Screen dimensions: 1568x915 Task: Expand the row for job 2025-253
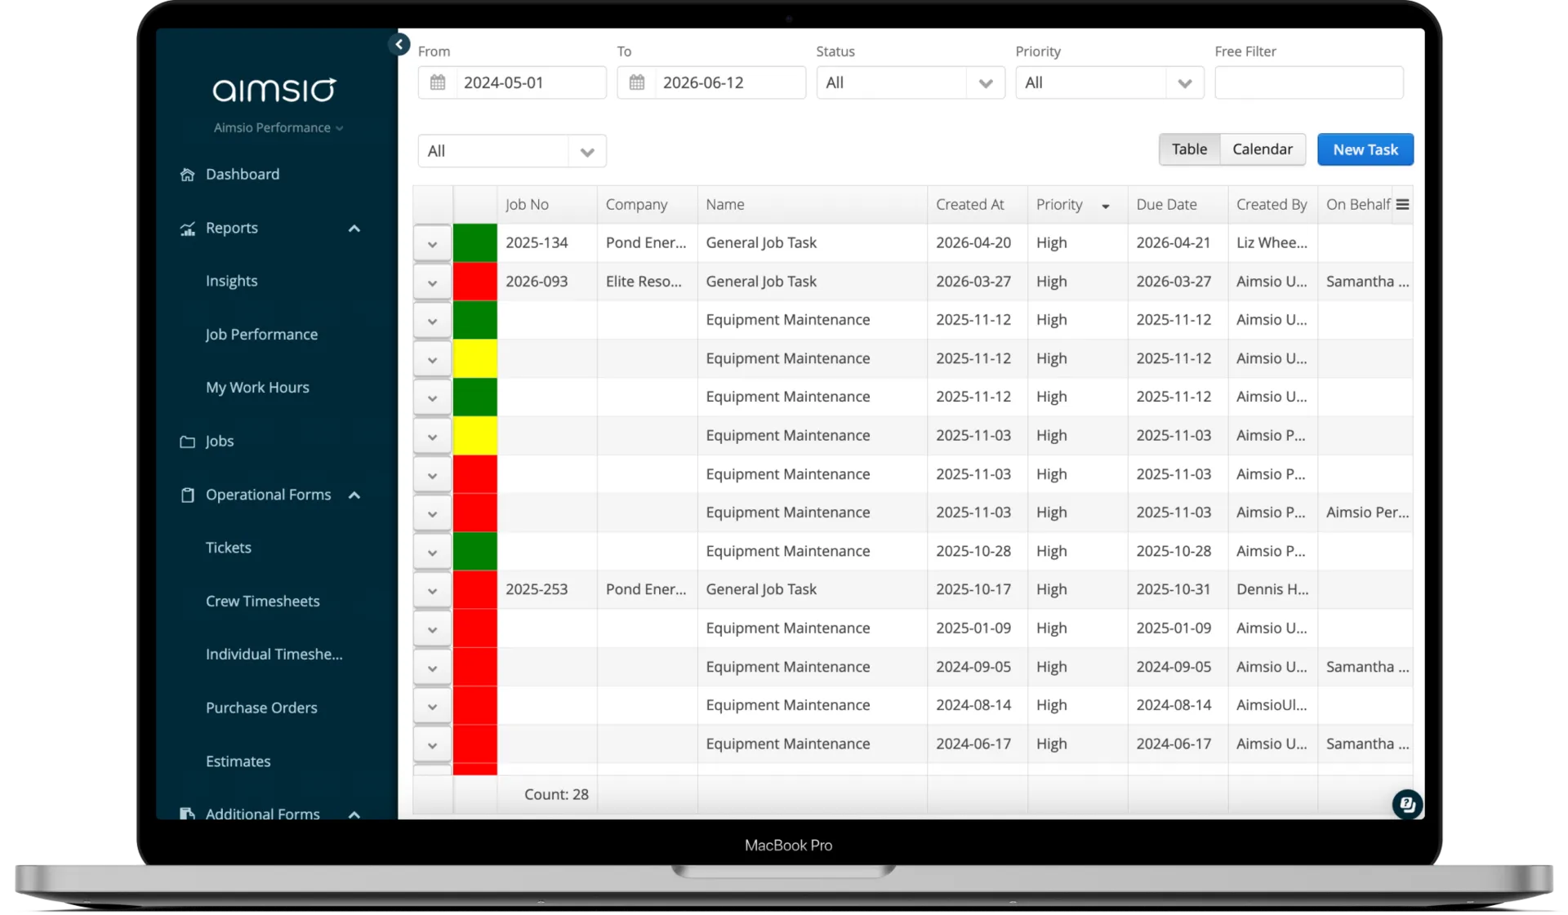coord(432,590)
